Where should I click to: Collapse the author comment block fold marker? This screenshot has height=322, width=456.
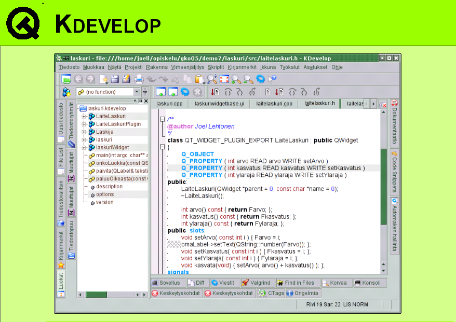coord(162,119)
